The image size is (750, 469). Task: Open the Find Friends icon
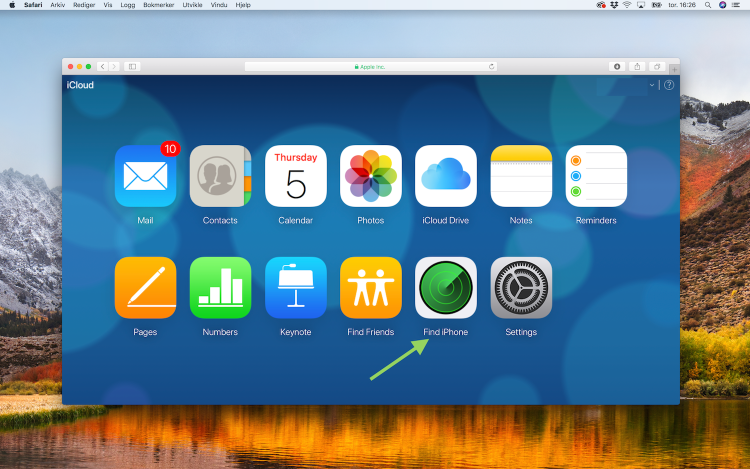tap(371, 287)
